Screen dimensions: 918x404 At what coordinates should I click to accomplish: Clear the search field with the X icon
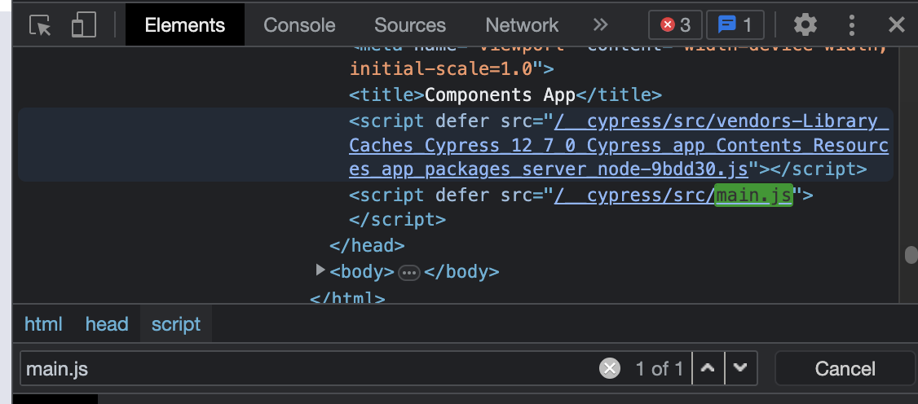tap(610, 368)
